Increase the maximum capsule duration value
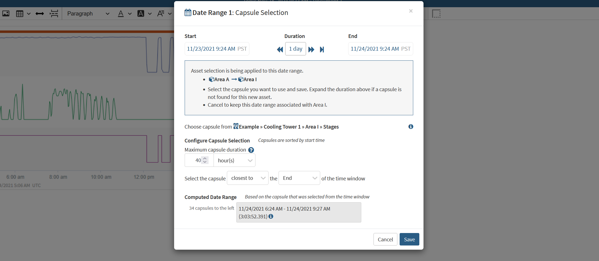The image size is (599, 261). 205,158
